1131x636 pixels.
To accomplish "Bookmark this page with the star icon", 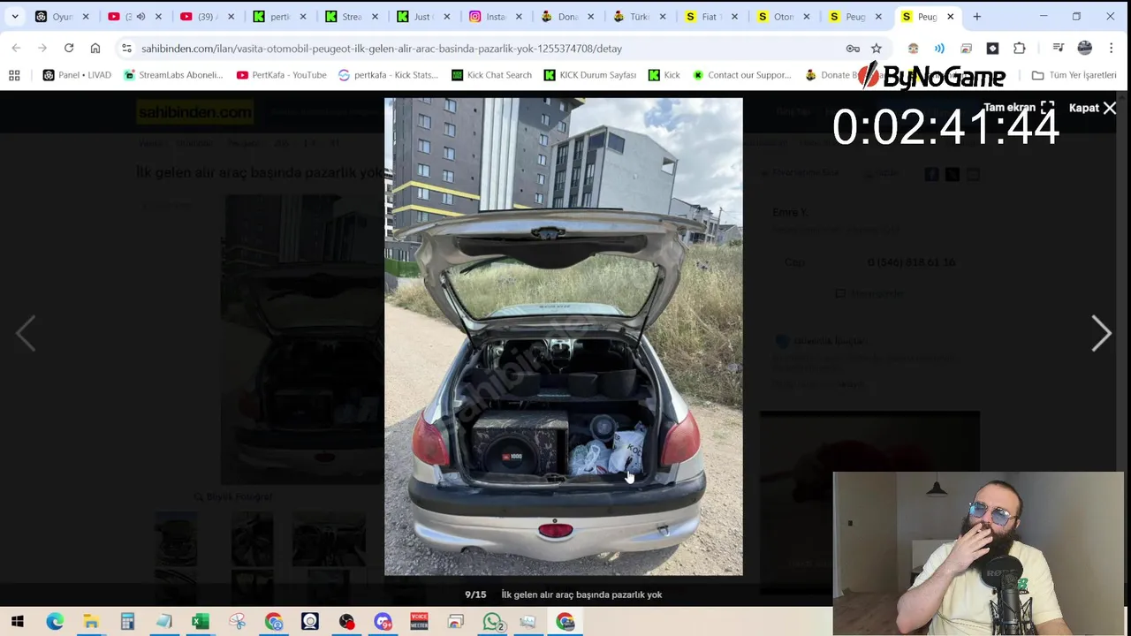I will [x=877, y=49].
